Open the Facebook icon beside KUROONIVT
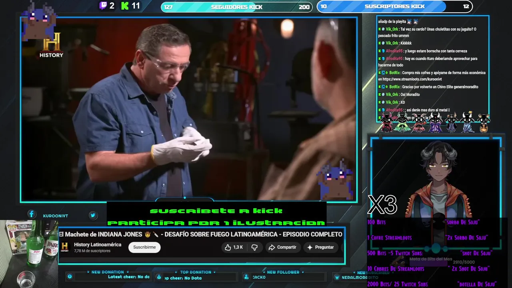The width and height of the screenshot is (512, 288). point(32,214)
